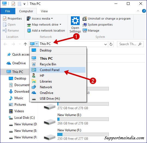Click the Open button in Location group
The height and width of the screenshot is (143, 147).
[x=9, y=25]
